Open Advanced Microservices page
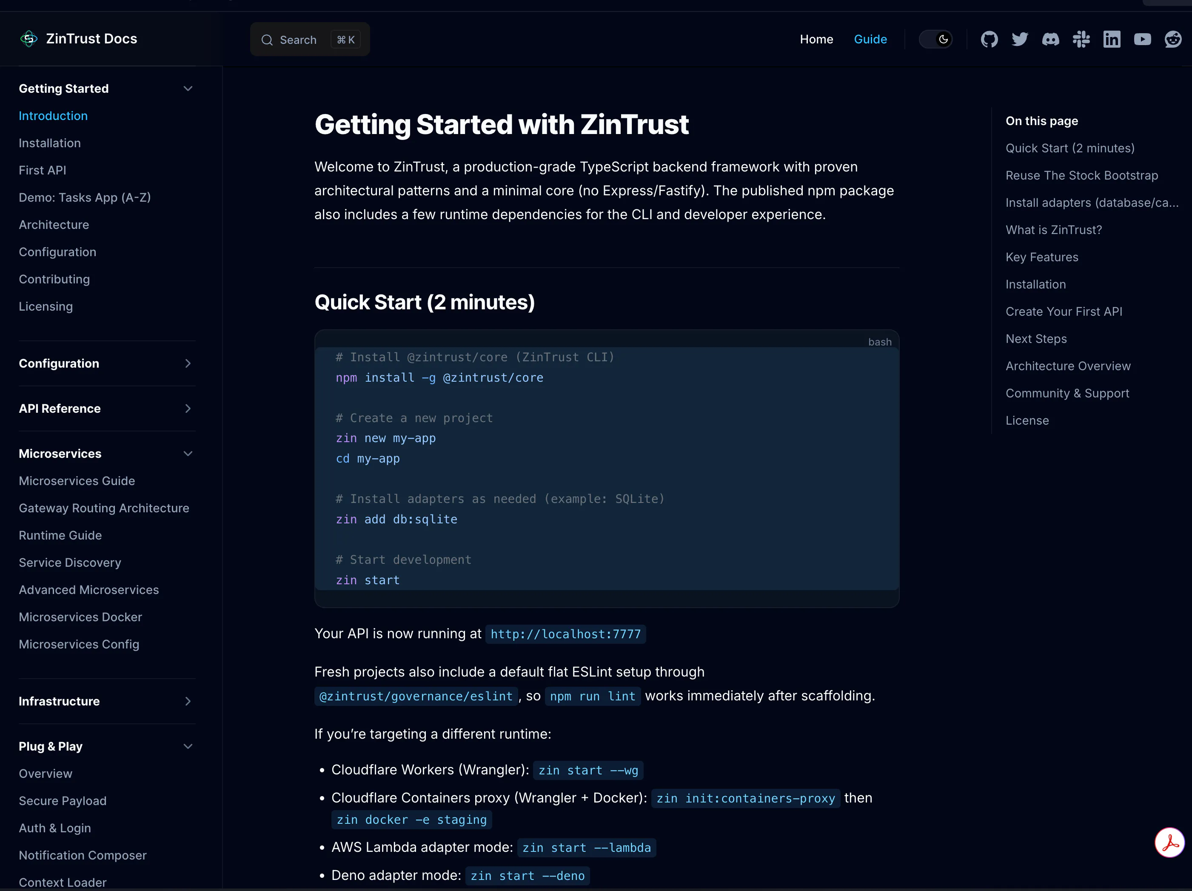This screenshot has height=891, width=1192. (89, 590)
